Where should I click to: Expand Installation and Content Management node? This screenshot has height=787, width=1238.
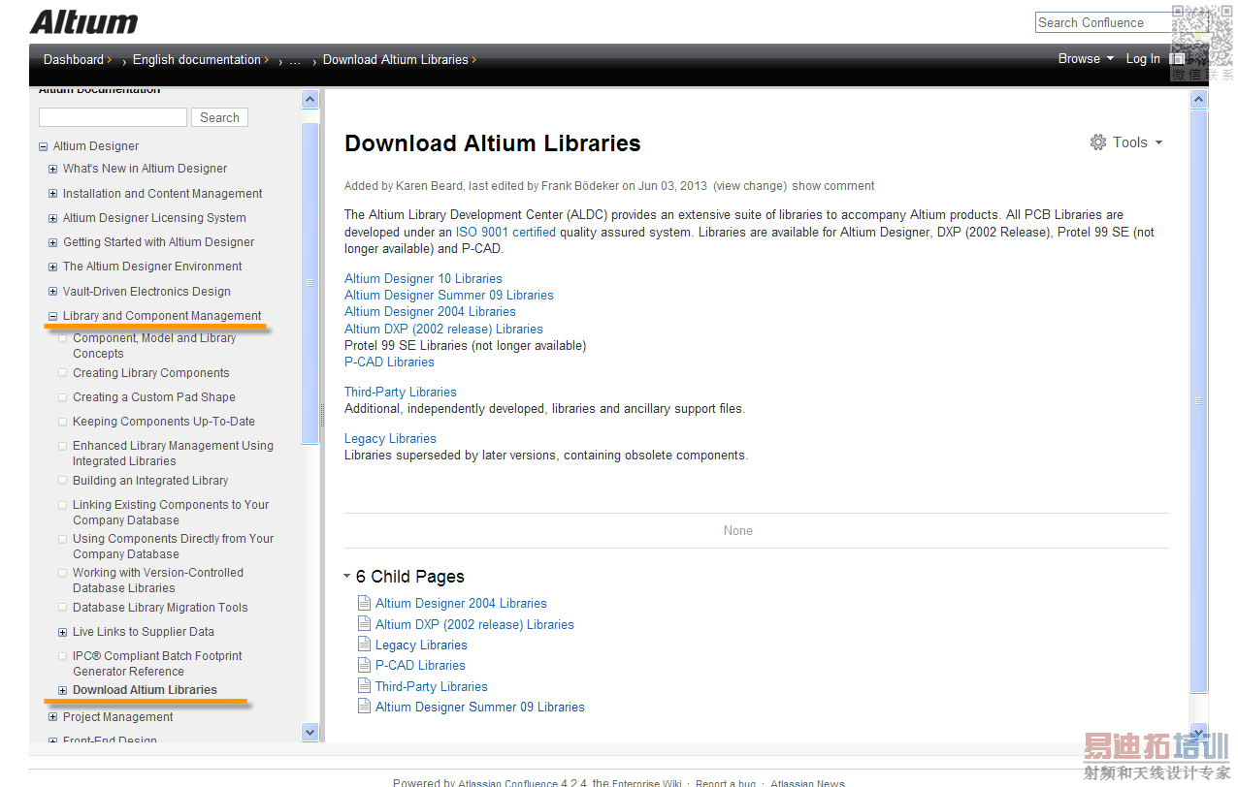tap(53, 194)
